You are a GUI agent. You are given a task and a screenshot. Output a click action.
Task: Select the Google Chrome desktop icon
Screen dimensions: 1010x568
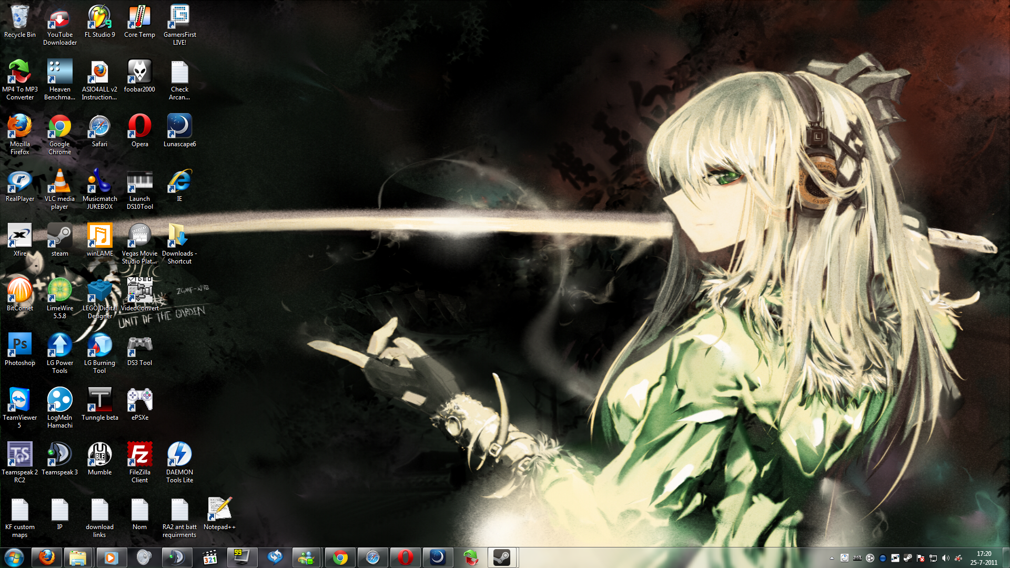point(60,135)
